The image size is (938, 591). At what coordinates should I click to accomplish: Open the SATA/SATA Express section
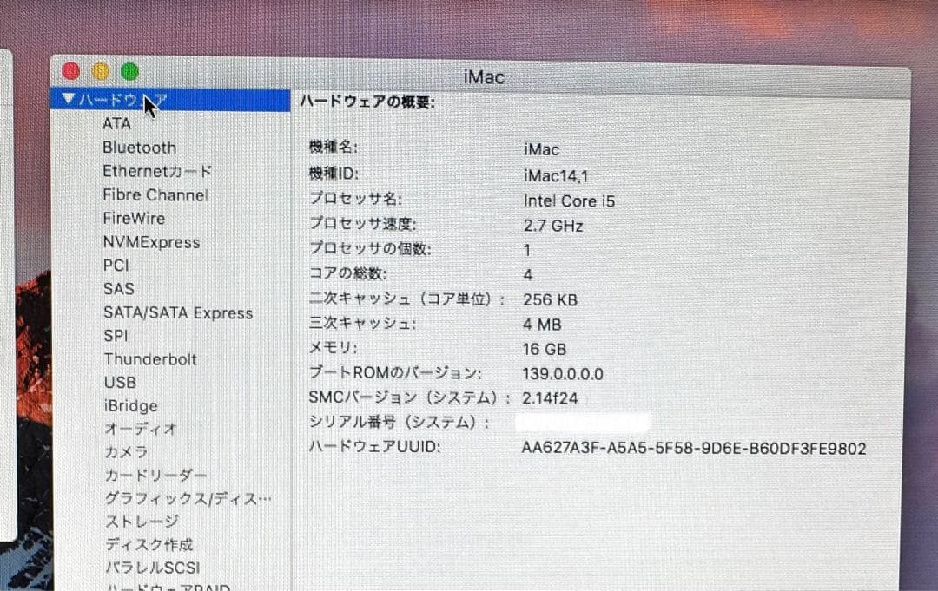[x=178, y=312]
